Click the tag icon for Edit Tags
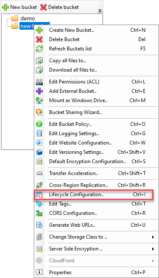Image resolution: width=159 pixels, height=278 pixels. click(x=39, y=204)
